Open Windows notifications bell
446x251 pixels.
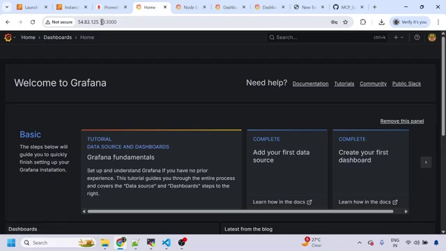coord(436,243)
